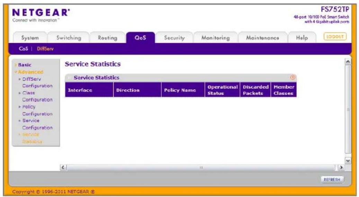
Task: Select the QoS tab
Action: [140, 37]
